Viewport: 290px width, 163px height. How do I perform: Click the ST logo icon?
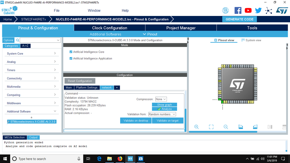tap(282, 10)
